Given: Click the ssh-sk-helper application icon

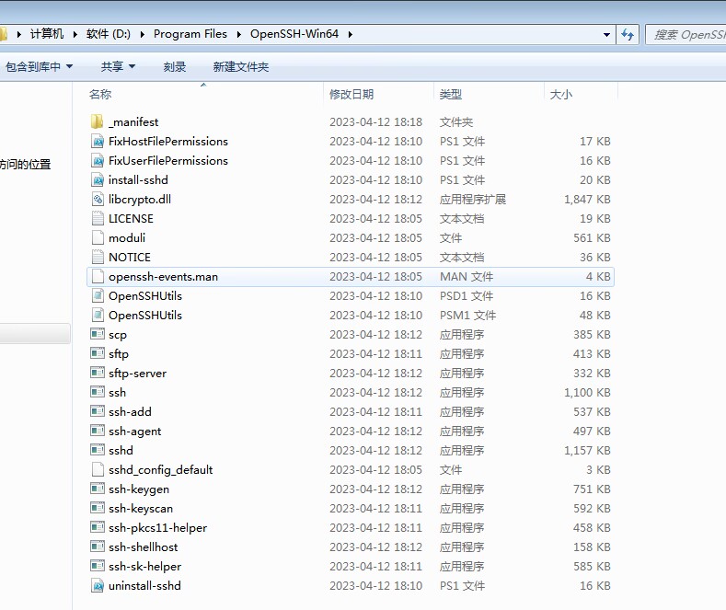Looking at the screenshot, I should coord(98,566).
